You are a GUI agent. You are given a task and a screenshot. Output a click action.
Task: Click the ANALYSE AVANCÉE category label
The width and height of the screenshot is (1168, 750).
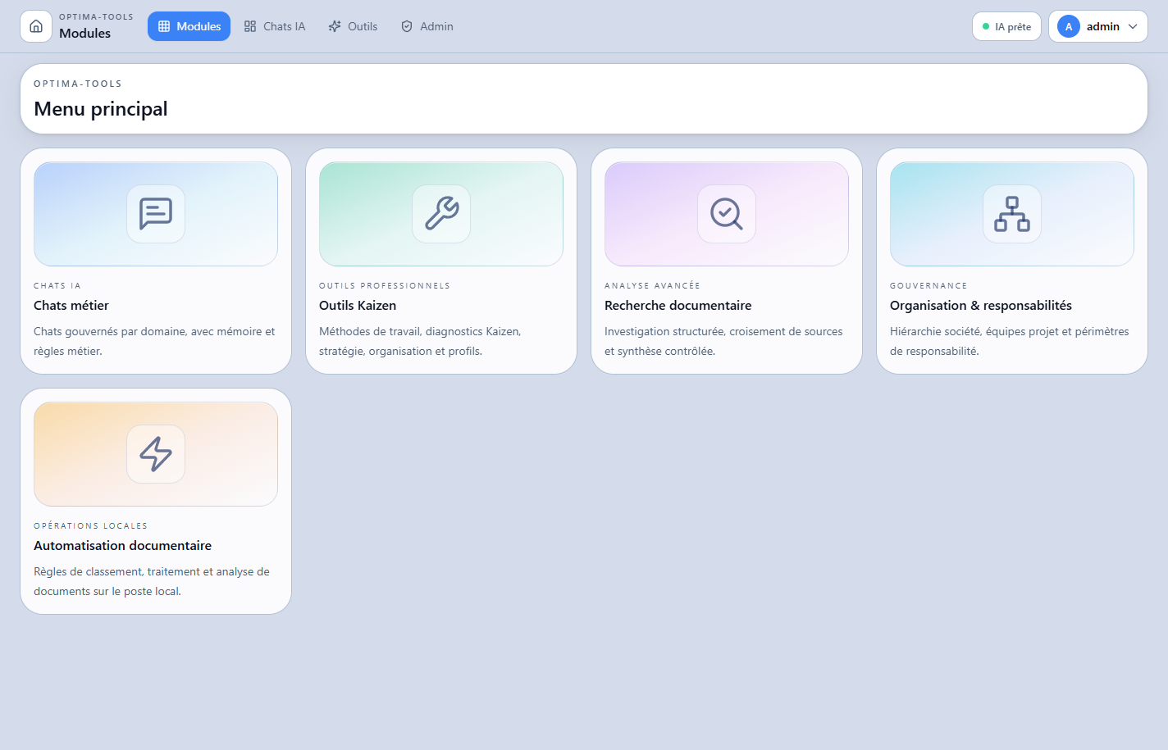coord(652,286)
